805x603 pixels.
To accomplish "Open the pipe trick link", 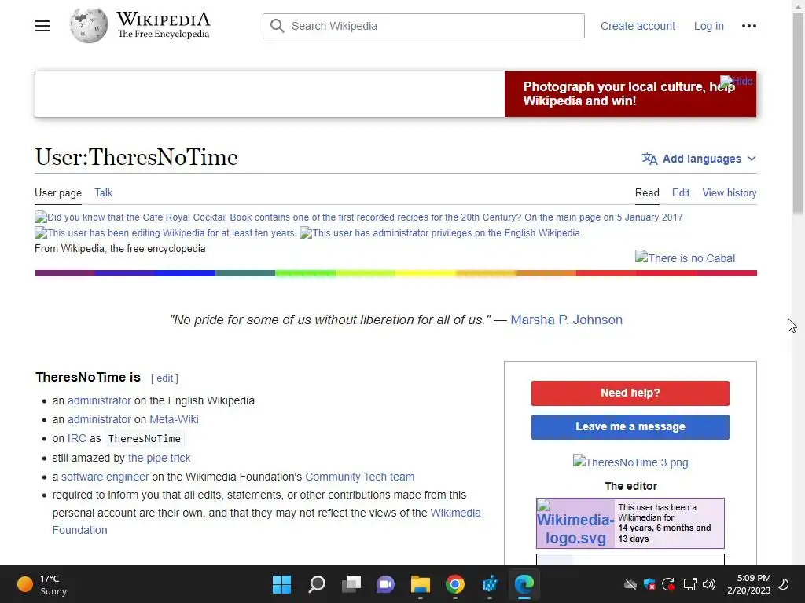I will (x=159, y=458).
